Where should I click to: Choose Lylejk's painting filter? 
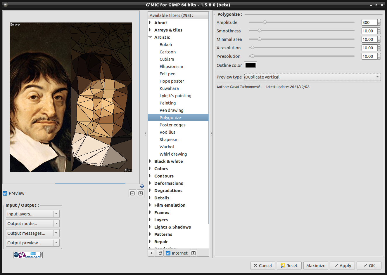pos(175,96)
